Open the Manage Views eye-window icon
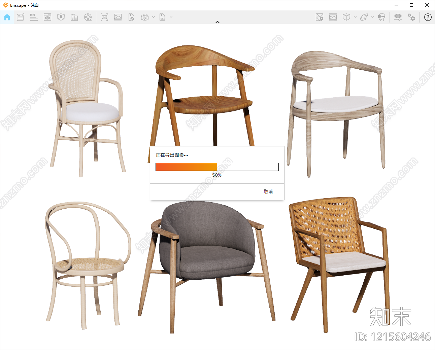The image size is (435, 350). pyautogui.click(x=47, y=17)
